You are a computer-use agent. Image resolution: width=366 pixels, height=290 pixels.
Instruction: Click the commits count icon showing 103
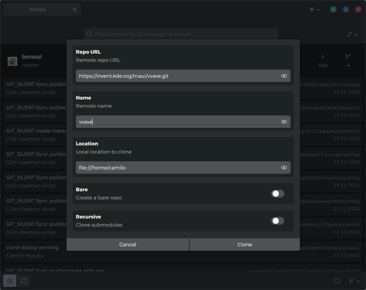pos(322,56)
